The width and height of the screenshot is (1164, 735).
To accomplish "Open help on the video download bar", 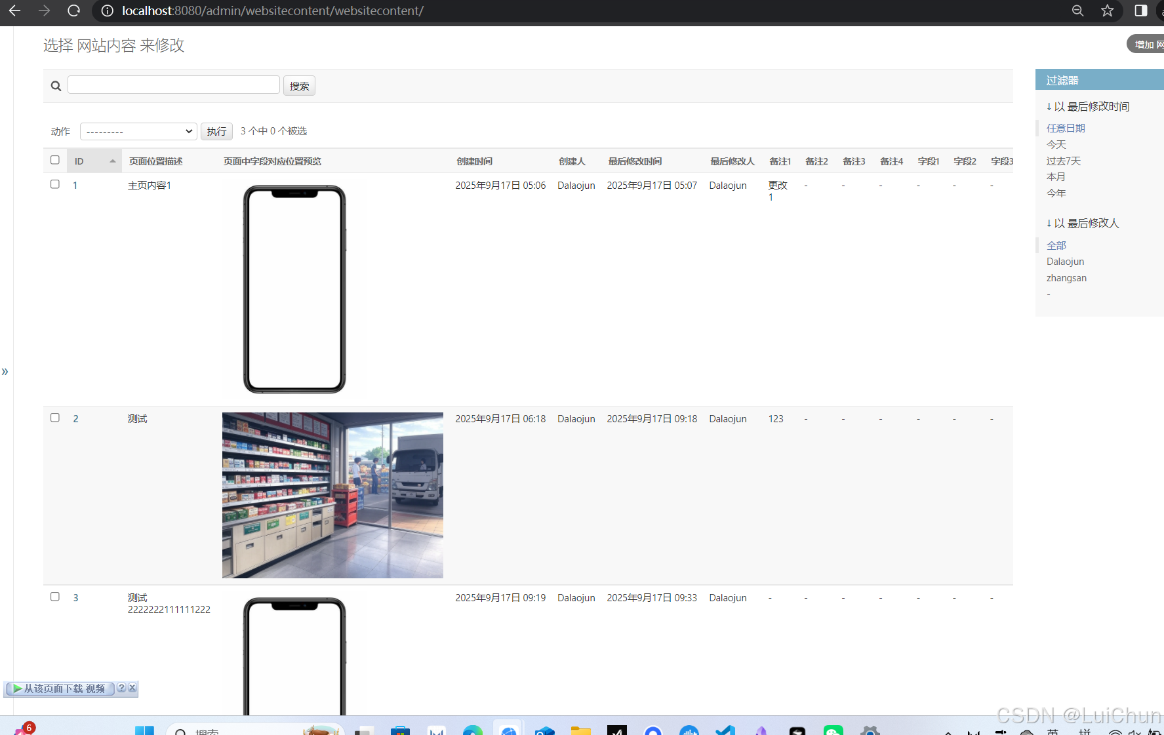I will coord(121,688).
